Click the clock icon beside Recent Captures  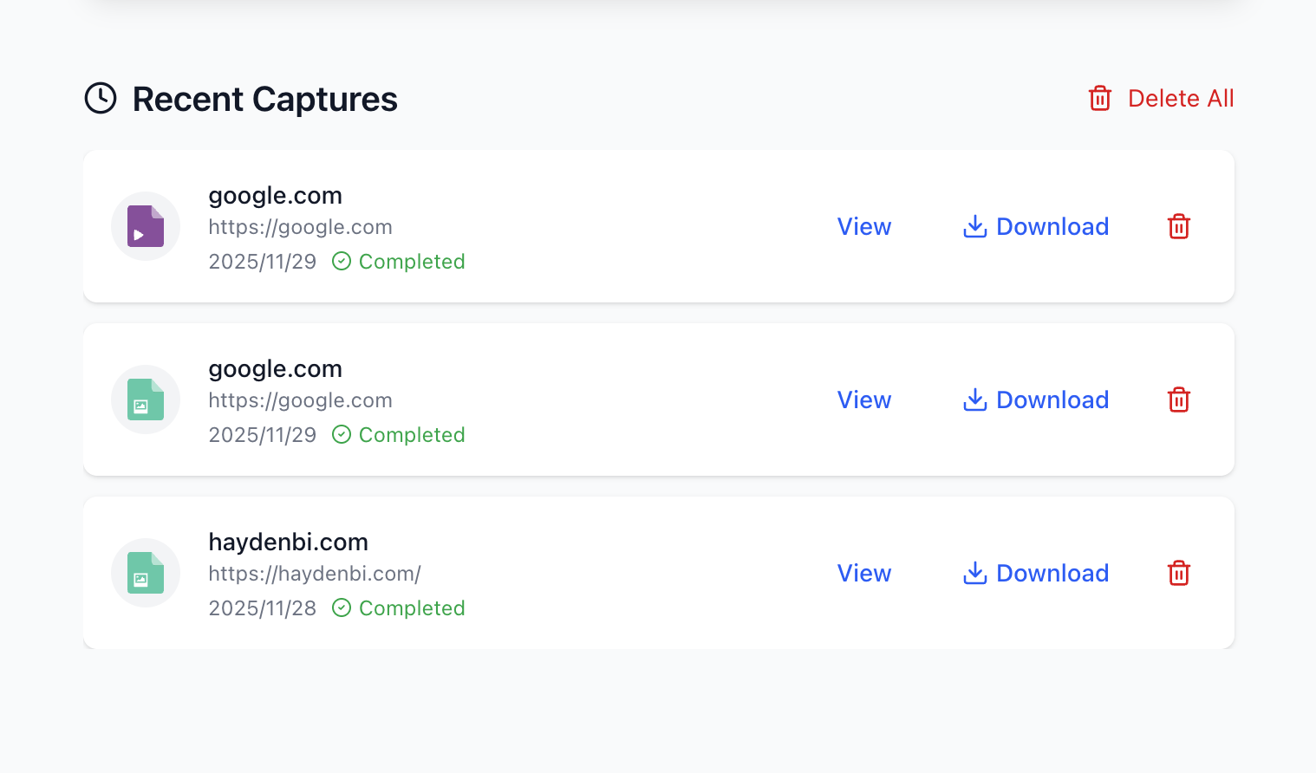(x=100, y=98)
